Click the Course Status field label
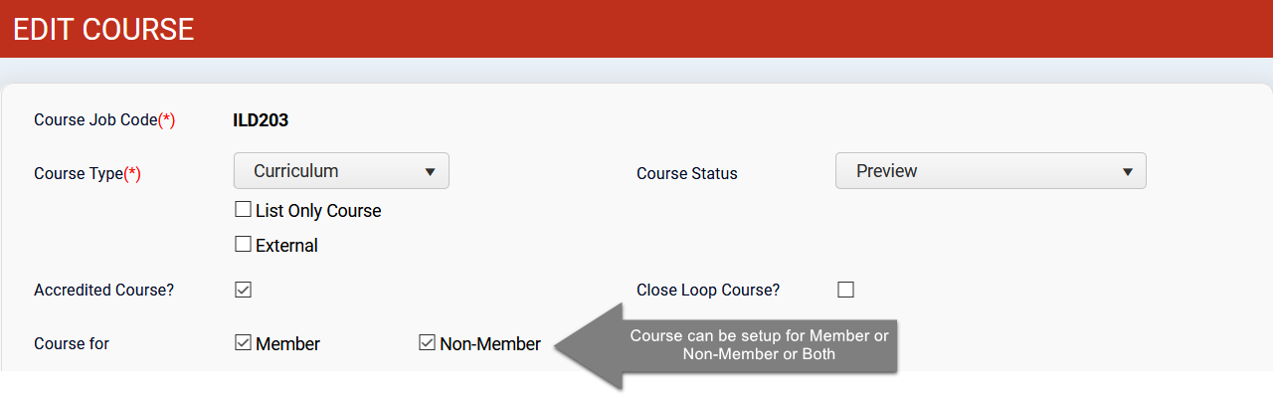 (687, 173)
